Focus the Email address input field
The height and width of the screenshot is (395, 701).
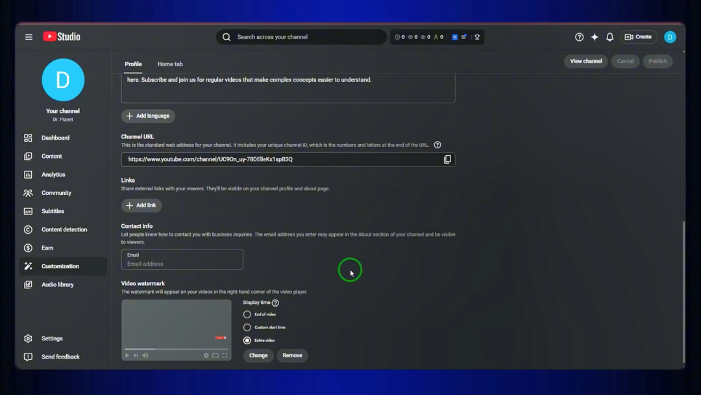pyautogui.click(x=182, y=259)
